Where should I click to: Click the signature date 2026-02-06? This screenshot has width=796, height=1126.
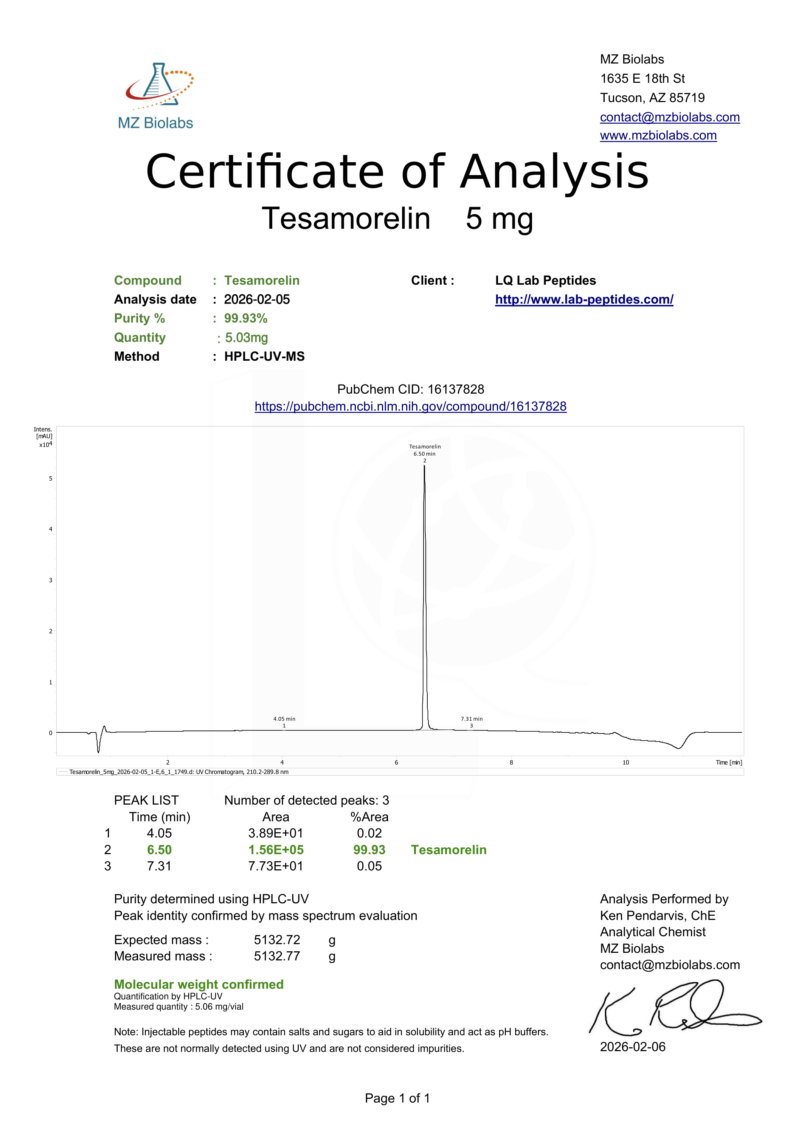point(633,1047)
